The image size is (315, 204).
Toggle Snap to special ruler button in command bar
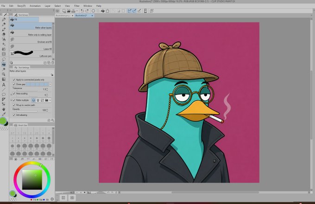pyautogui.click(x=134, y=11)
